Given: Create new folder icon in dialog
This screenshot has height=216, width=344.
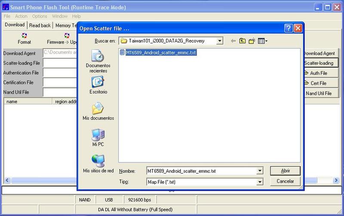Looking at the screenshot, I should (x=252, y=41).
